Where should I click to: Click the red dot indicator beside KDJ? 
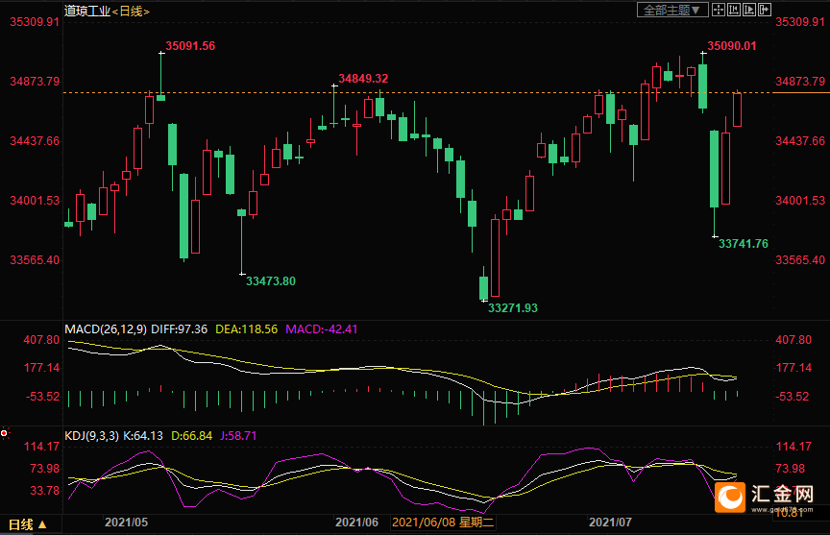coord(4,434)
